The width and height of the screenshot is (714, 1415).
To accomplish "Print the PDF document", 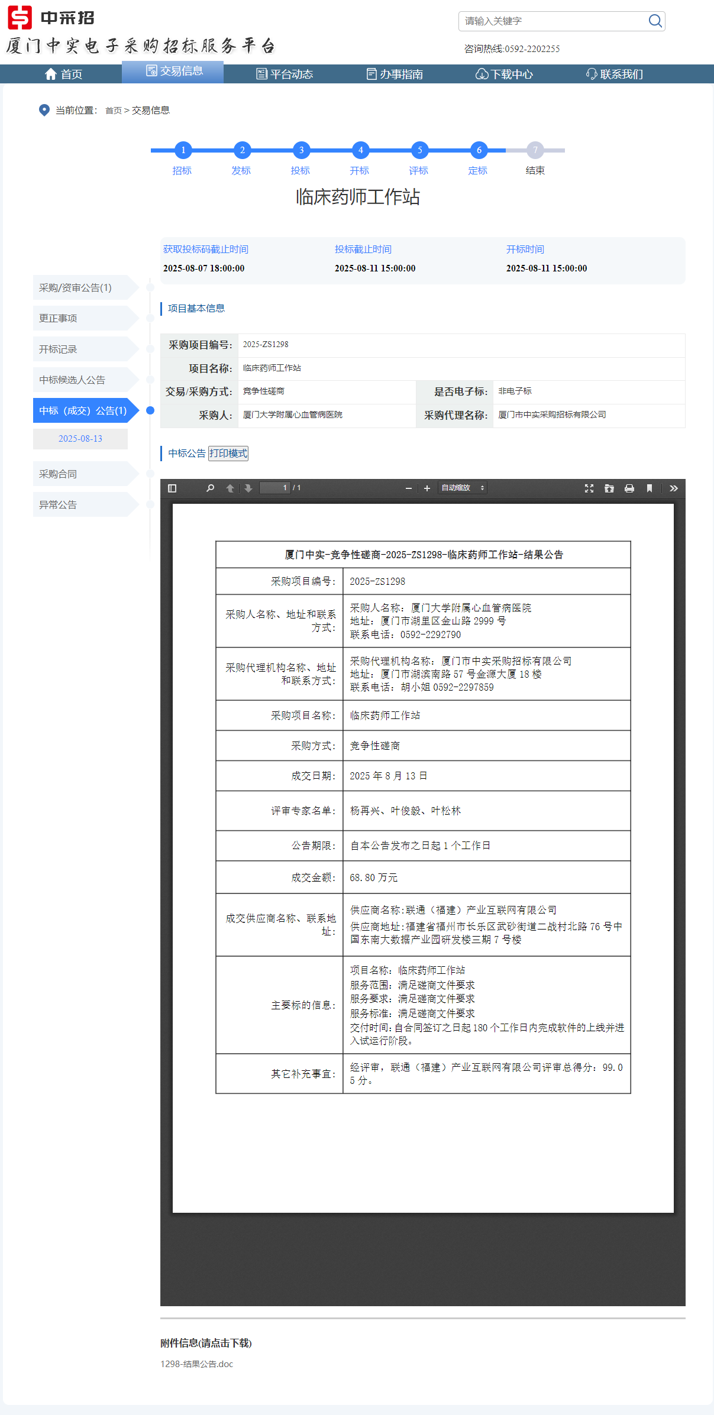I will [629, 488].
